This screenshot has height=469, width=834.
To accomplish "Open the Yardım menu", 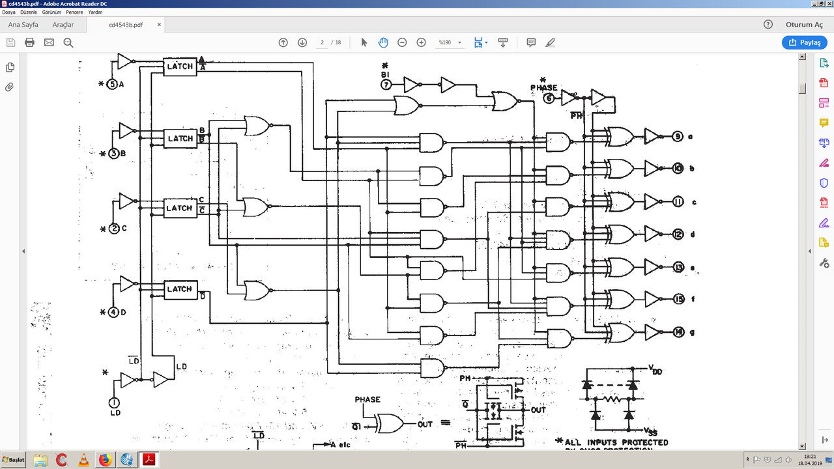I will [x=95, y=12].
